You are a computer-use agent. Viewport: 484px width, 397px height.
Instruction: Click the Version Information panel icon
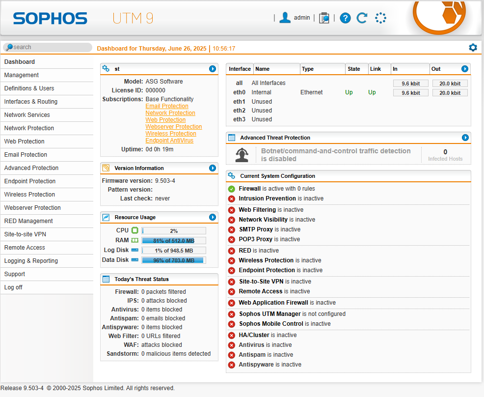[106, 168]
